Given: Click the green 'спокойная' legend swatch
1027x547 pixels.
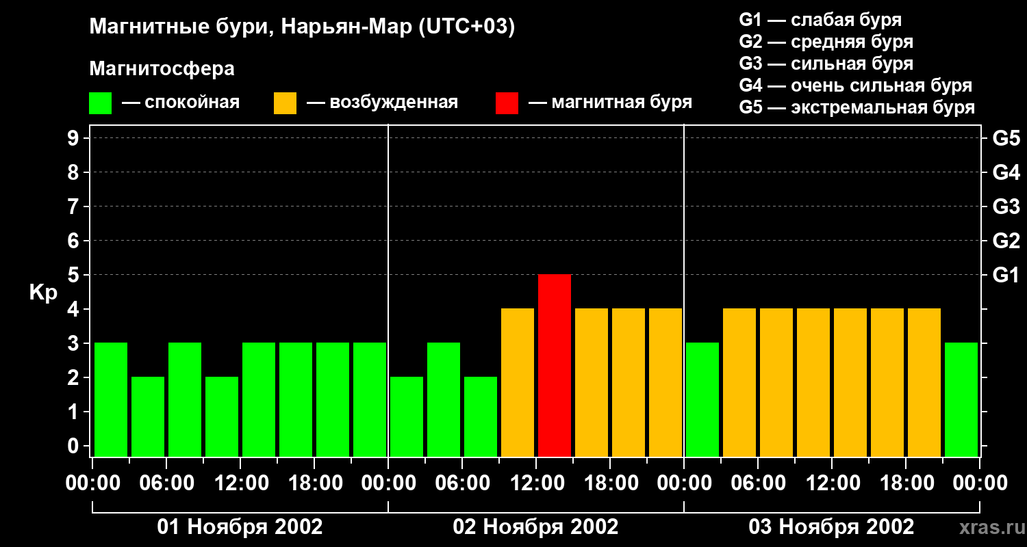Looking at the screenshot, I should point(100,103).
